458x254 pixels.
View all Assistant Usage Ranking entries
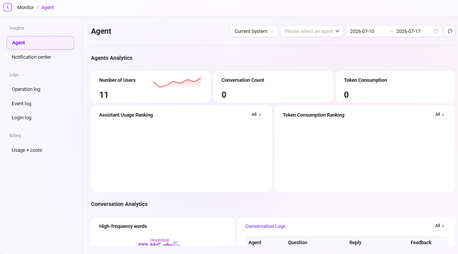point(257,115)
